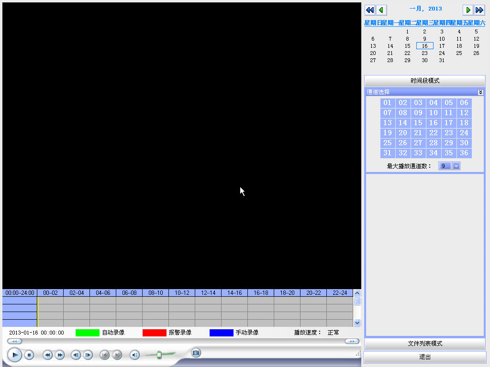Click the red 报警录像 color swatch
This screenshot has width=490, height=367.
155,333
